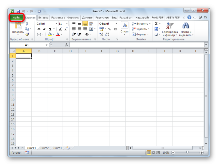The image size is (218, 165).
Task: Click the text orientation icon
Action: point(87,34)
